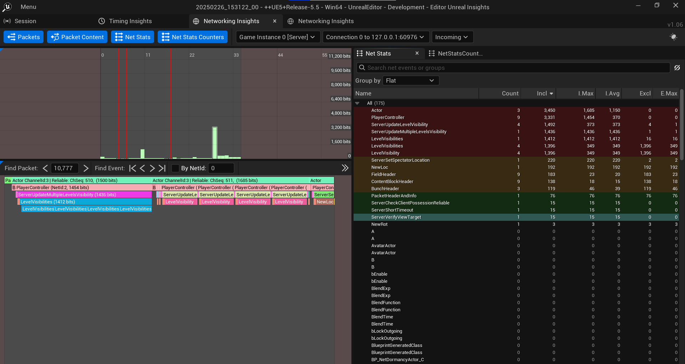Select the ServerCheckClientPossessionReliable row
This screenshot has height=364, width=685.
point(516,203)
